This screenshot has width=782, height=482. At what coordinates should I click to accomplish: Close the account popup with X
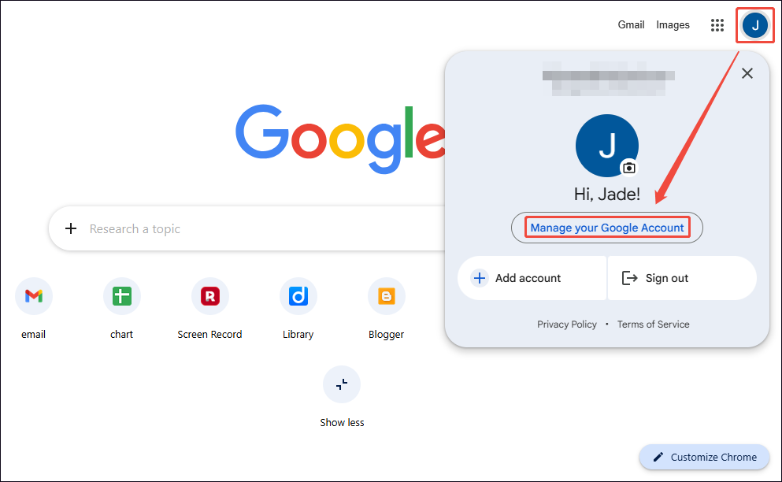pyautogui.click(x=747, y=73)
